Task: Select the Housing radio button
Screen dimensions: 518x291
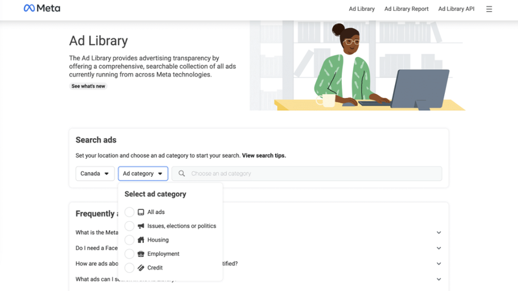Action: pos(129,240)
